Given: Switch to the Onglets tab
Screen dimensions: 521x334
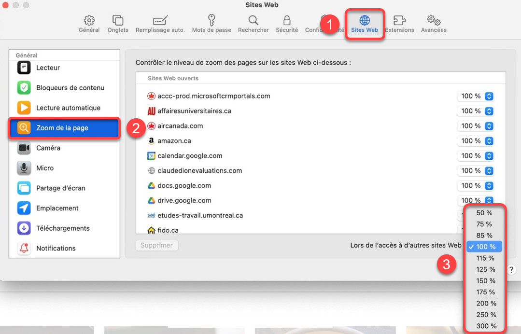Looking at the screenshot, I should 118,24.
